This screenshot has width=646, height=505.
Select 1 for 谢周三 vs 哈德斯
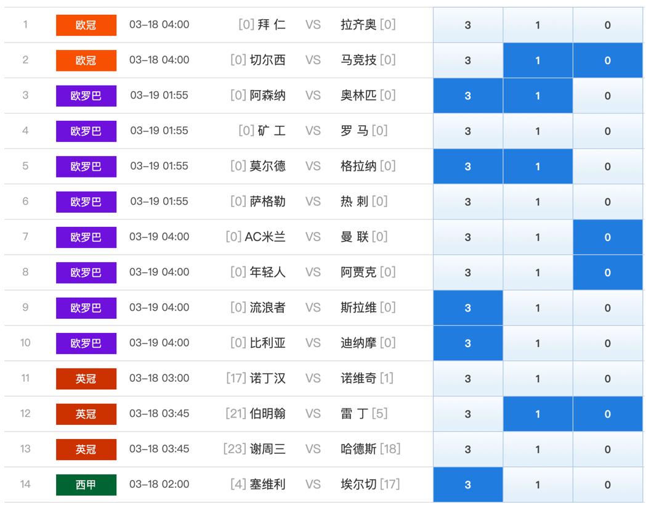(x=538, y=450)
